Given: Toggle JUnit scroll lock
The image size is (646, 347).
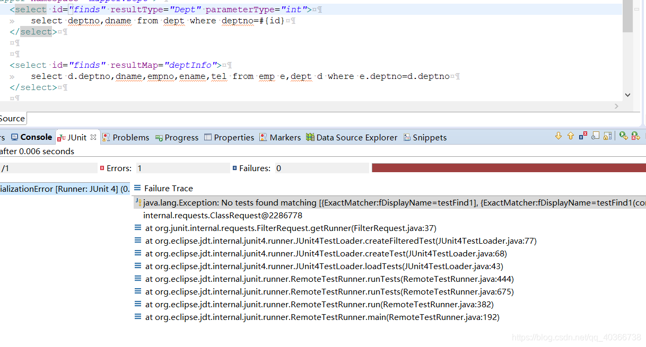Looking at the screenshot, I should tap(608, 136).
